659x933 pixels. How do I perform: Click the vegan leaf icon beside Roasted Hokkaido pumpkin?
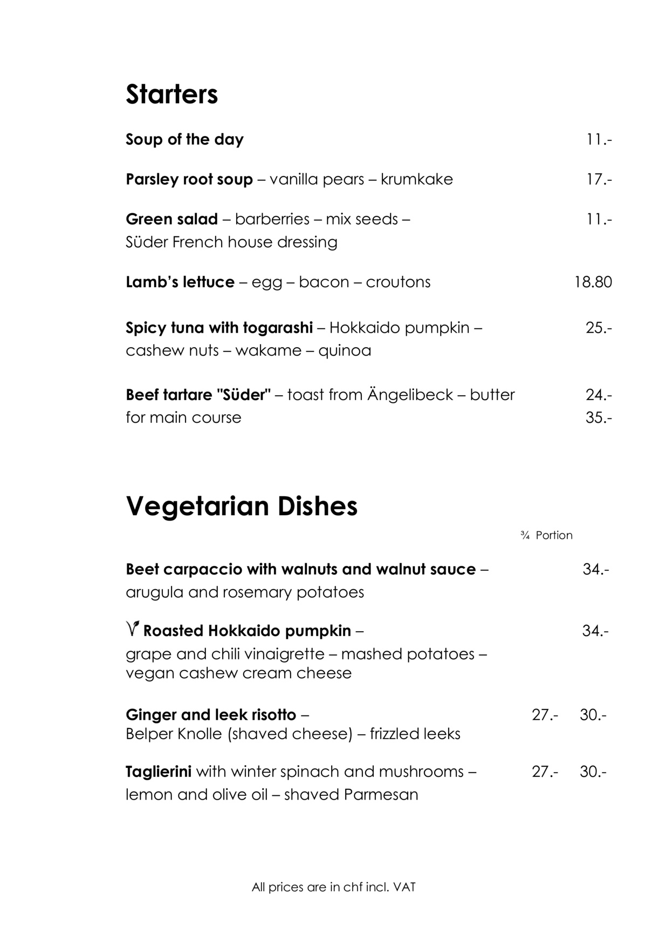pyautogui.click(x=133, y=628)
